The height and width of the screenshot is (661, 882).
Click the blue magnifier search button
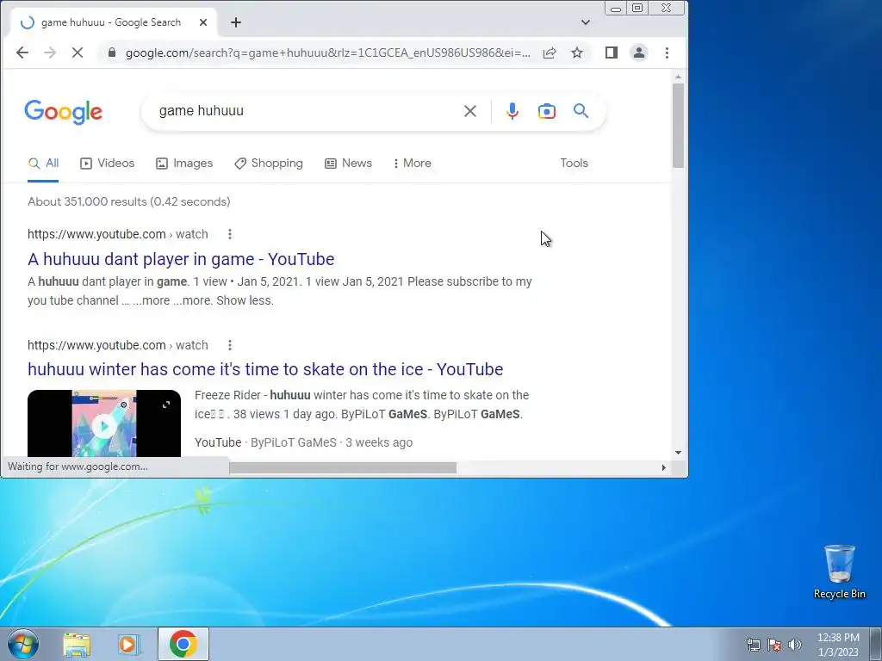coord(581,111)
